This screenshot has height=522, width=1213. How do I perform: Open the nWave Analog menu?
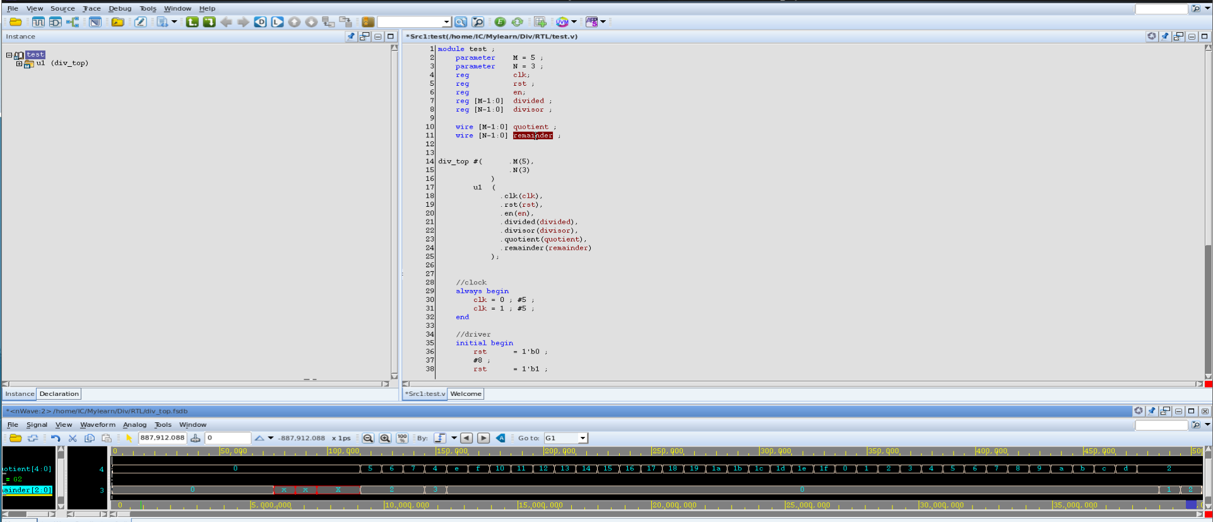coord(134,425)
